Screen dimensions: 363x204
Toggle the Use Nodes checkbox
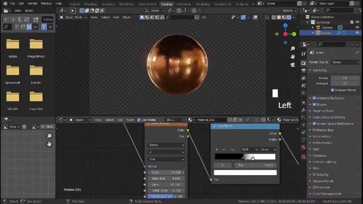click(x=139, y=120)
